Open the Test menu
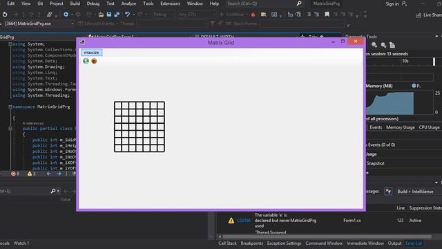Viewport: 442px width, 249px height. coord(110,3)
